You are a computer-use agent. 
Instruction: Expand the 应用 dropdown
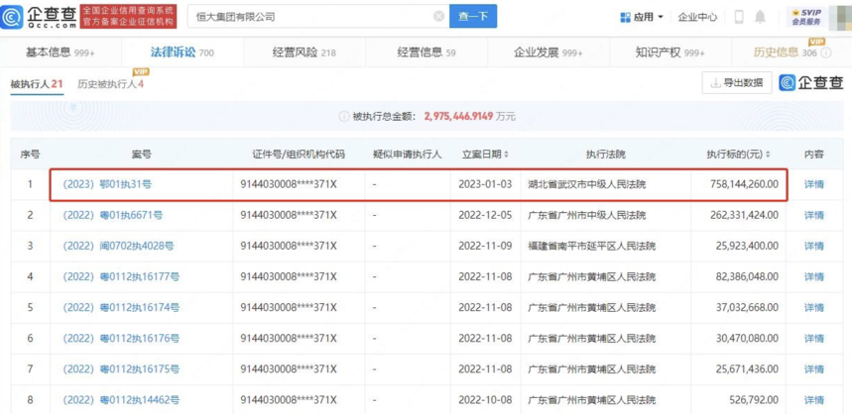661,17
